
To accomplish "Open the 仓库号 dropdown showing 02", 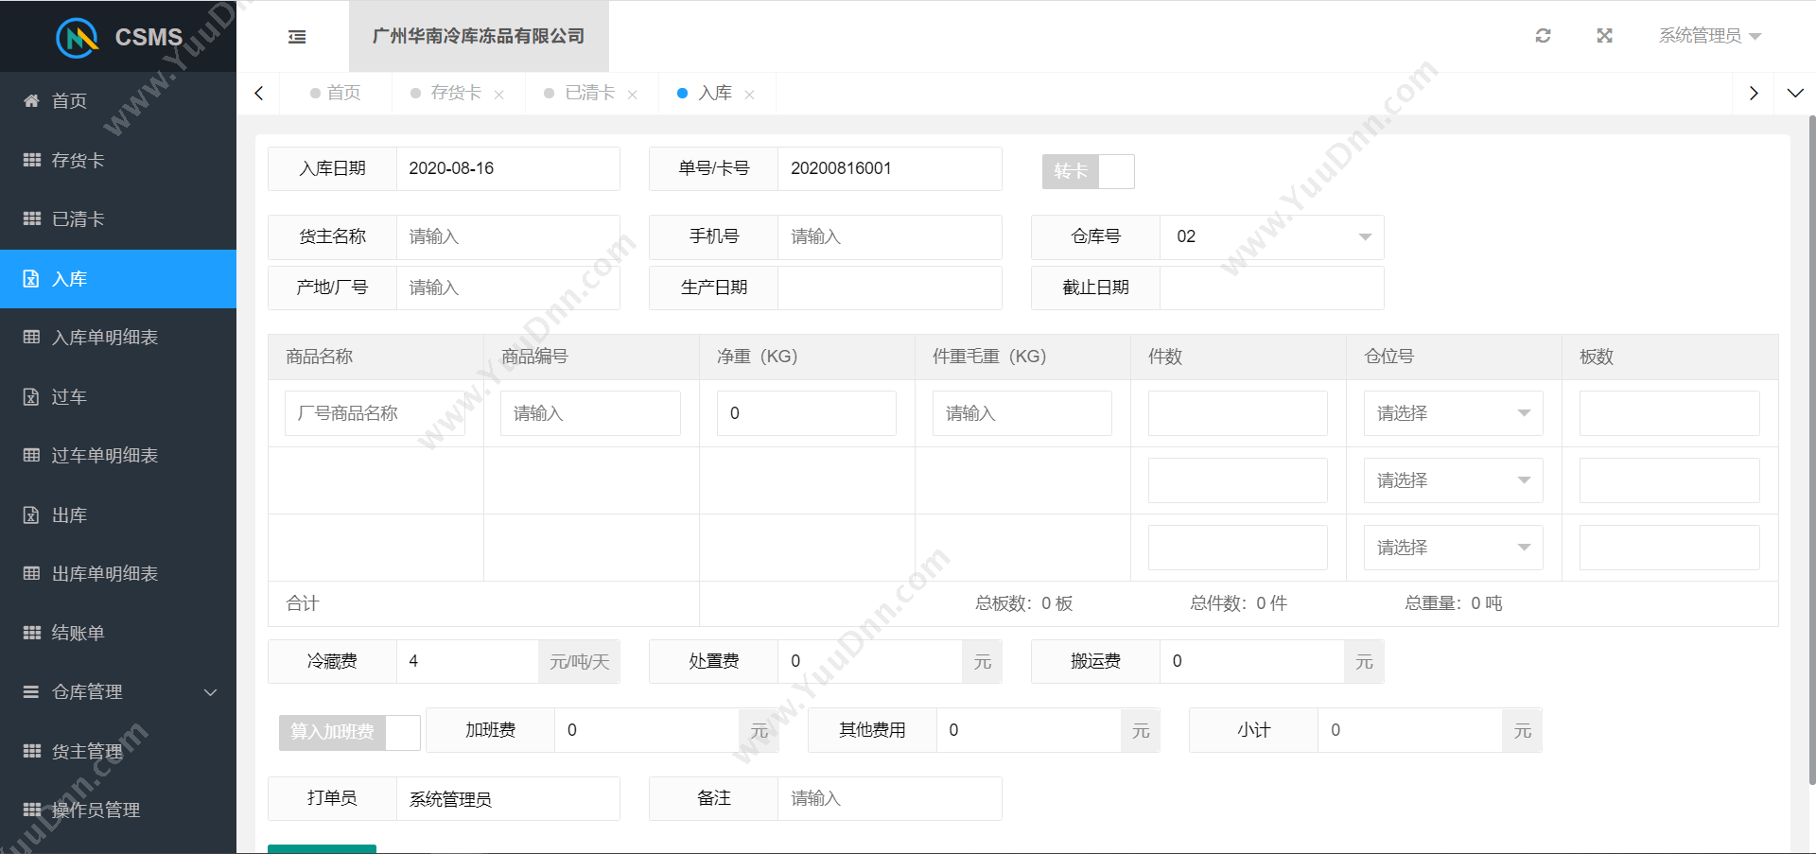I will pyautogui.click(x=1271, y=236).
